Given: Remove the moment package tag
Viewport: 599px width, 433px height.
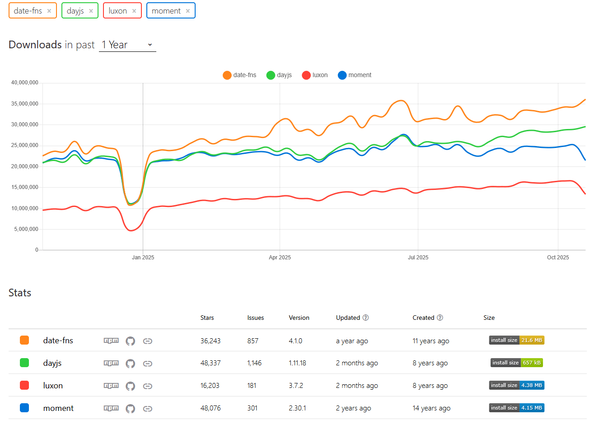Looking at the screenshot, I should (188, 11).
